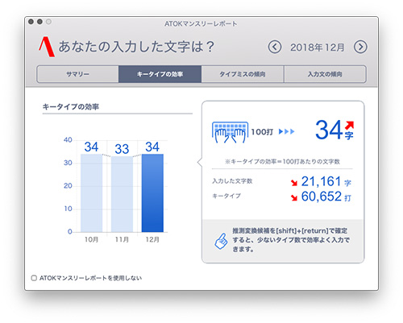This screenshot has height=323, width=403.
Task: Enable ATOKマンスリーレポートを使用しない checkbox
Action: point(34,278)
